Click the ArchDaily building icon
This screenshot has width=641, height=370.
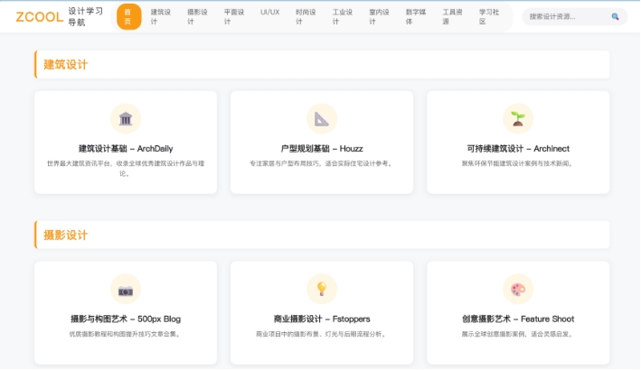coord(126,119)
